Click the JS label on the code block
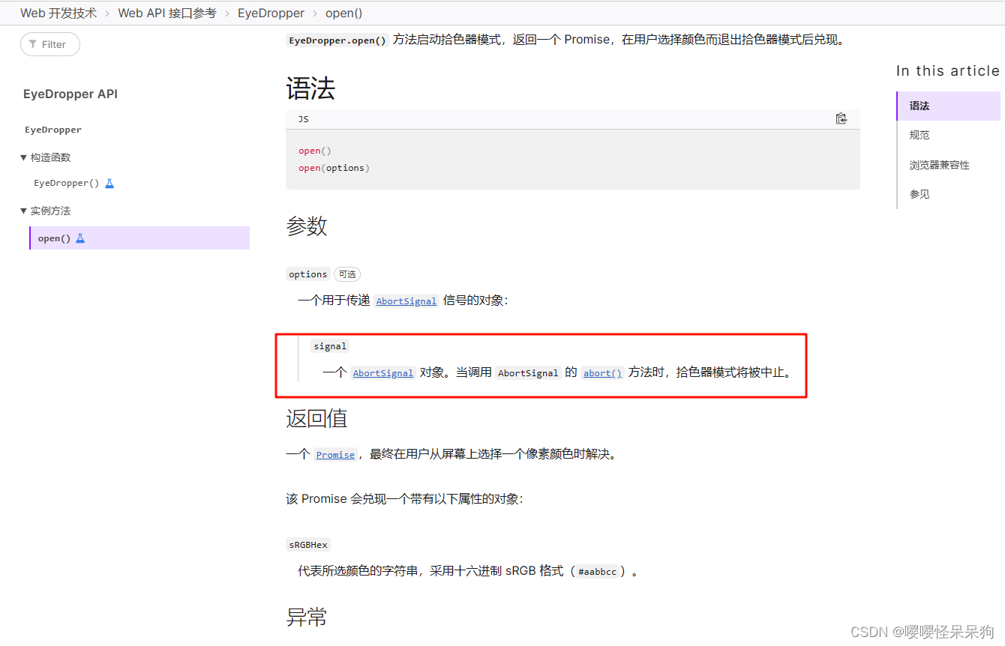1005x646 pixels. coord(304,119)
